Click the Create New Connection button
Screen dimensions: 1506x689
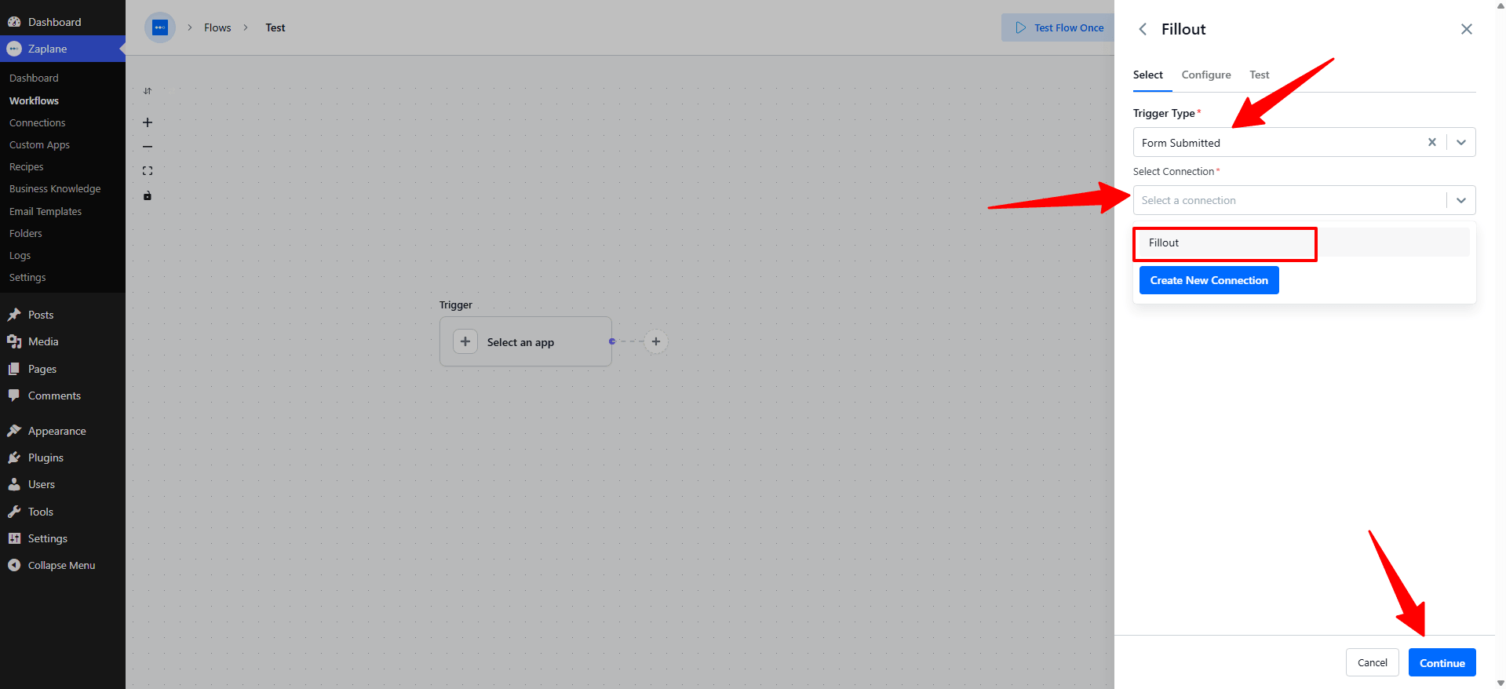point(1209,280)
